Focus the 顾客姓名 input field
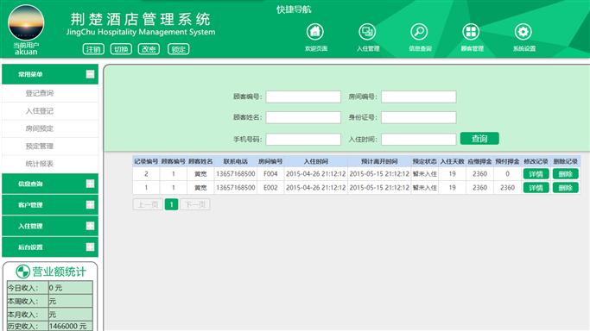This screenshot has height=331, width=590. [x=303, y=117]
